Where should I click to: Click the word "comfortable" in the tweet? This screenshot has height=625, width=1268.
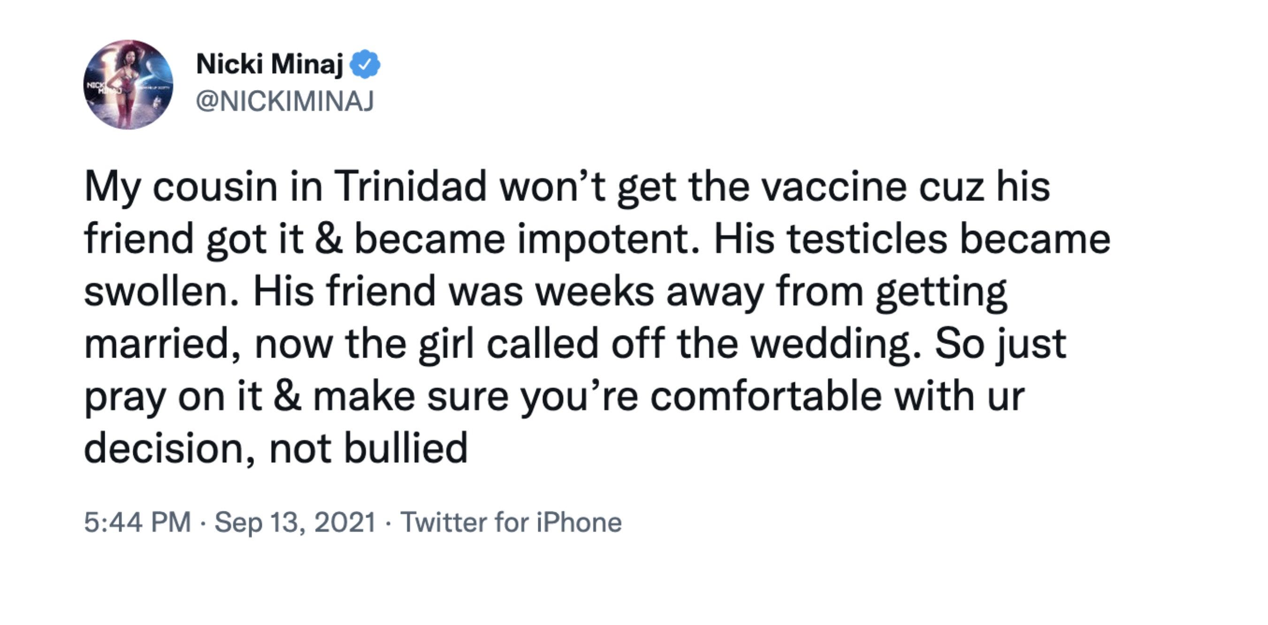coord(765,396)
